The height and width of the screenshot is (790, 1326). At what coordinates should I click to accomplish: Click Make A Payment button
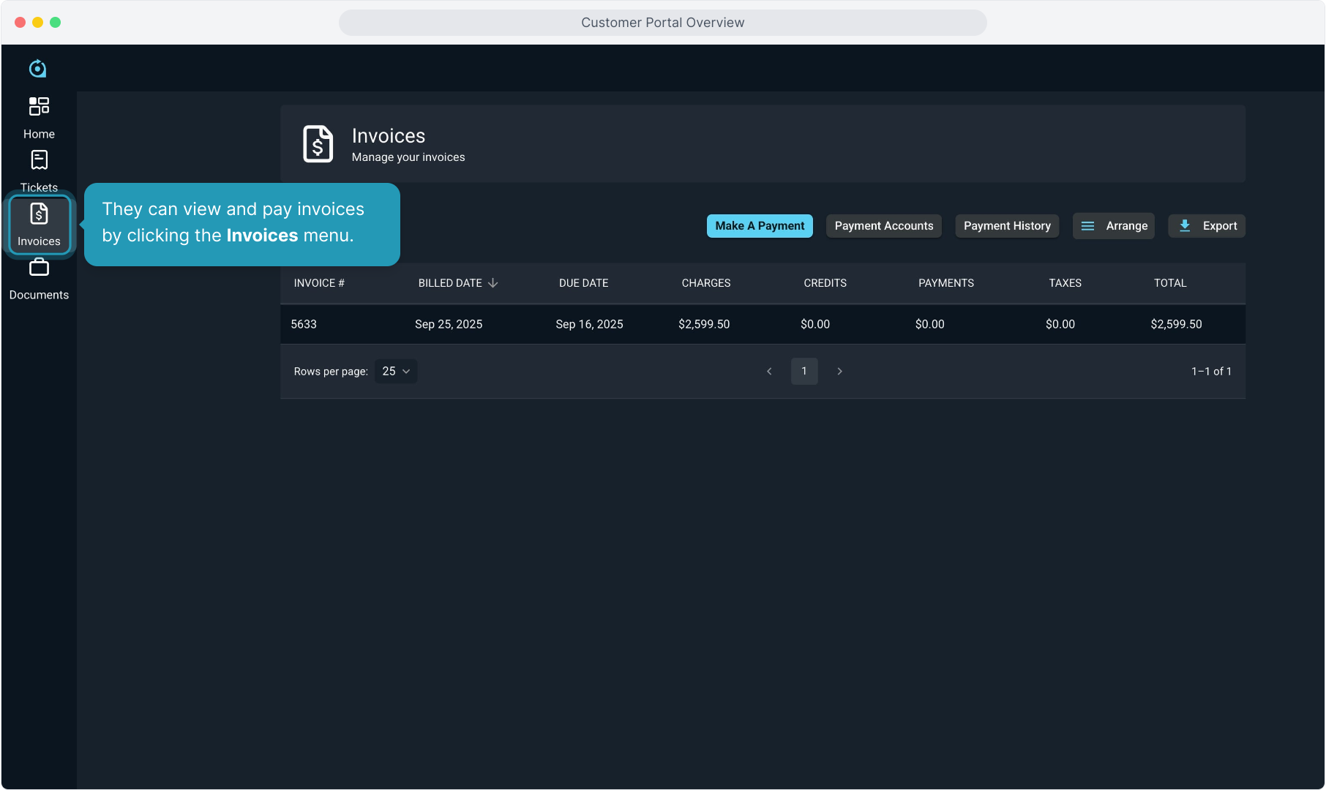759,226
